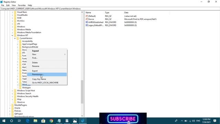Choose Copy Key Name in context menu
The width and height of the screenshot is (220, 124).
[x=47, y=79]
